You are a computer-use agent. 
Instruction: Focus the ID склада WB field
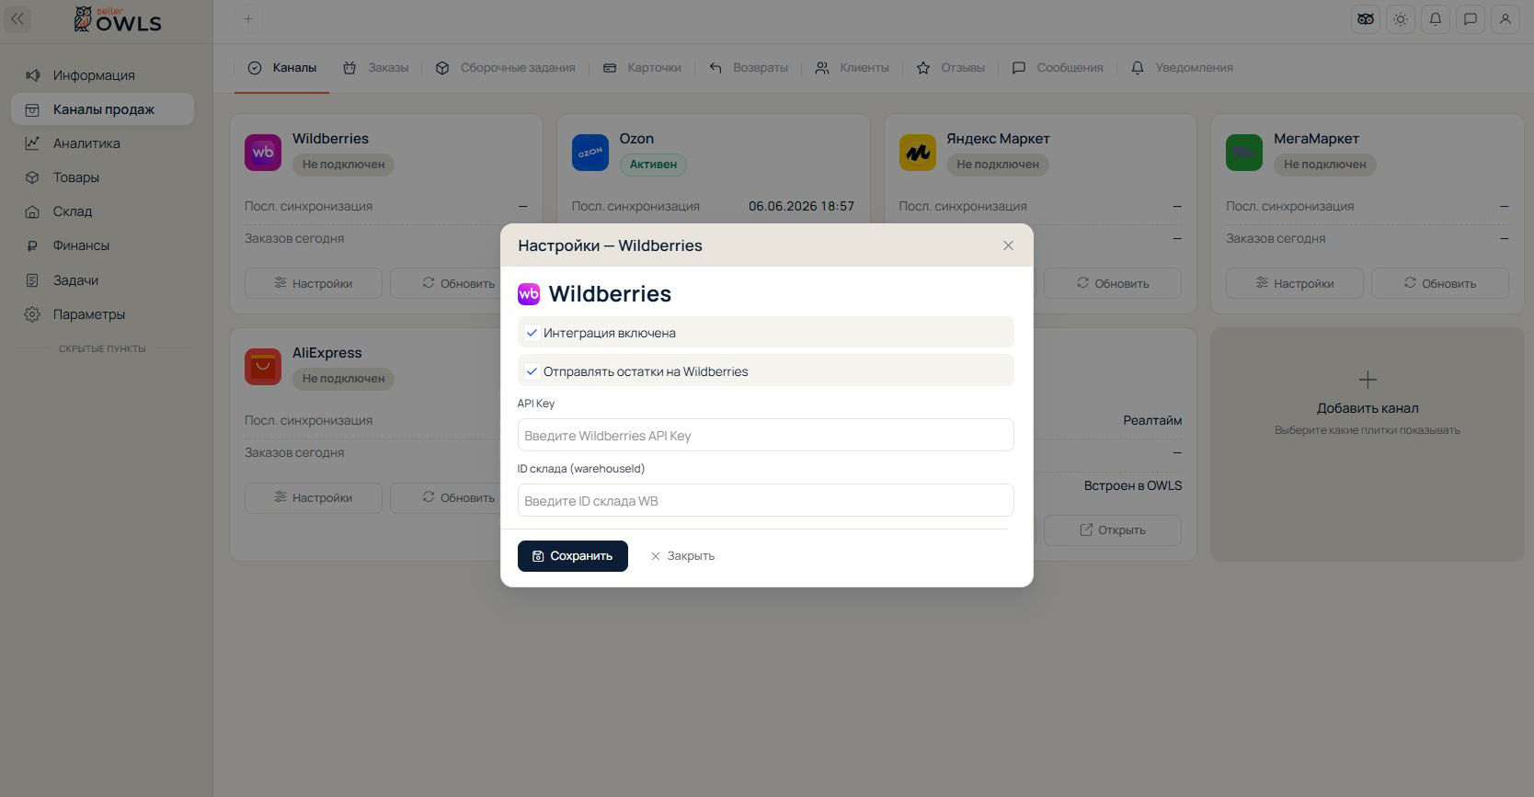(765, 501)
